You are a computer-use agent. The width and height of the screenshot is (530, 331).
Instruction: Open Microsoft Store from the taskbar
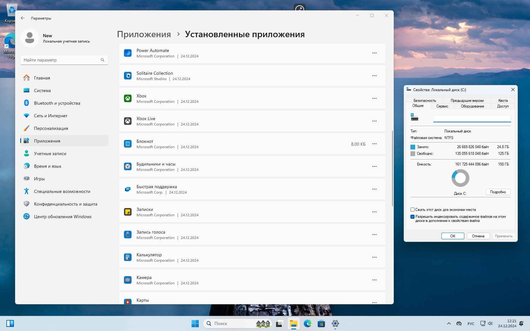[321, 323]
